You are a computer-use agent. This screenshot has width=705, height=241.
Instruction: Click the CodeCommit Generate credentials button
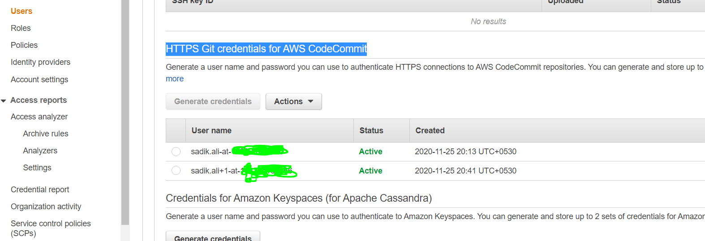tap(213, 101)
